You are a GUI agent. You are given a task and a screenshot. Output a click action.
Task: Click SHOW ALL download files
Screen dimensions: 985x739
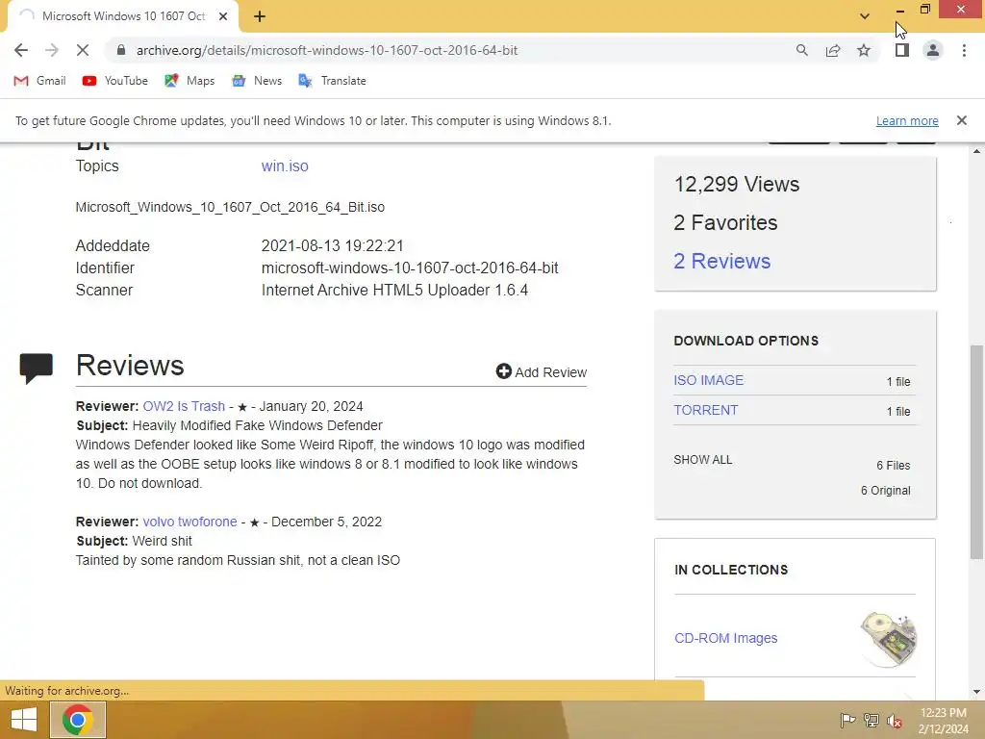coord(703,459)
